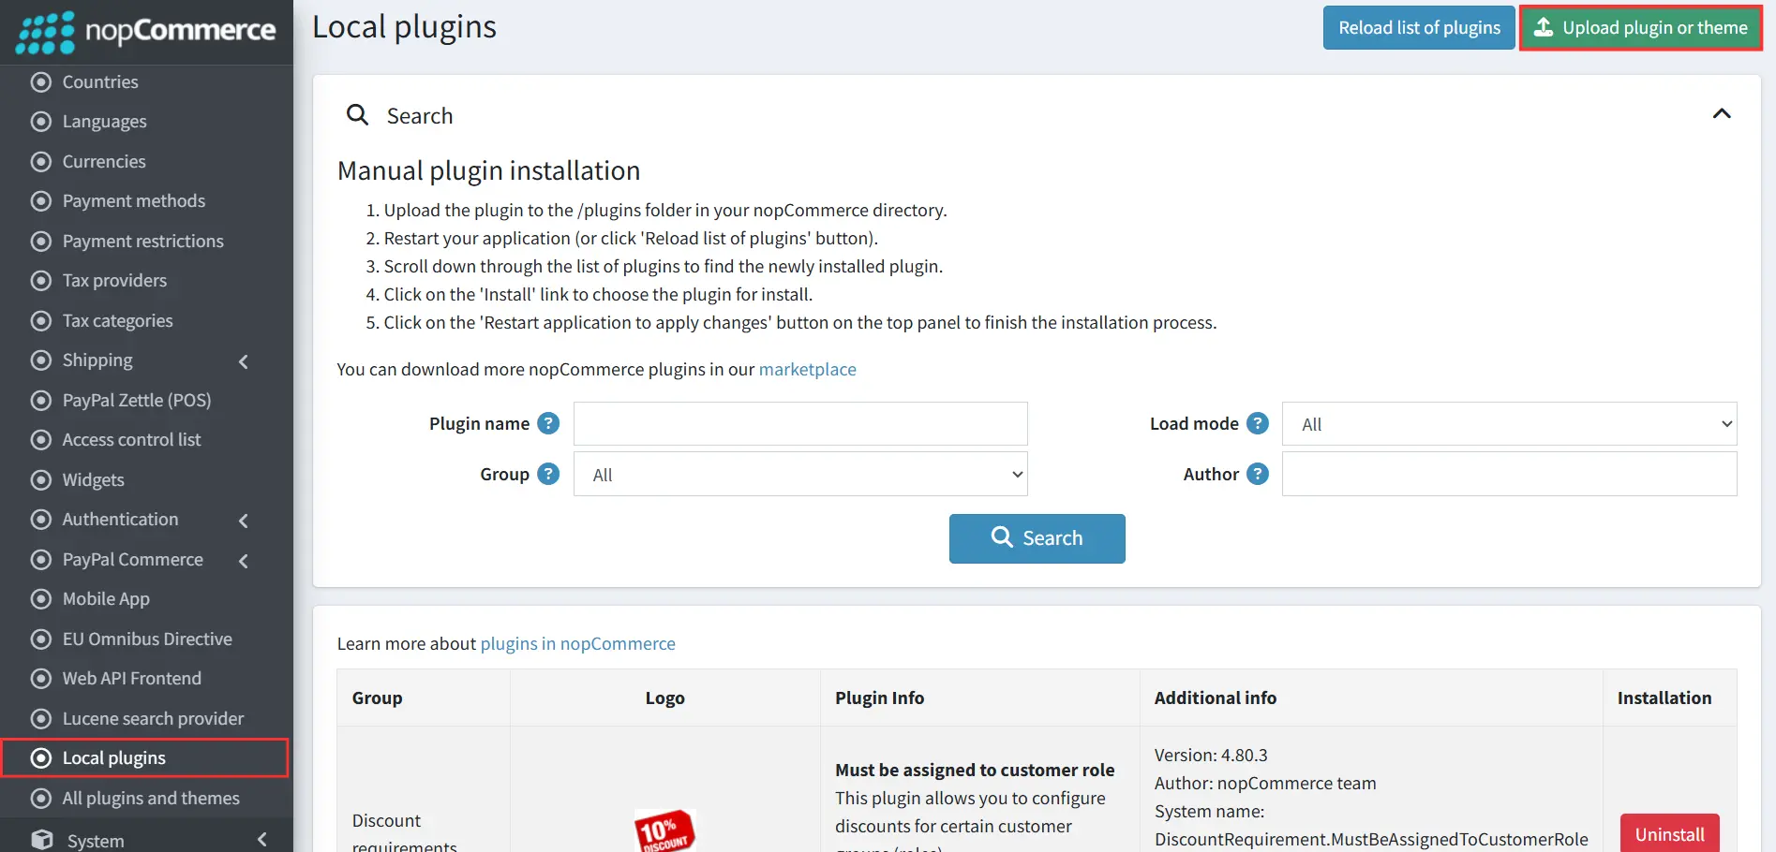Click the magnifier icon inside the Search button
Screen dimensions: 1776x852
[x=1001, y=537]
